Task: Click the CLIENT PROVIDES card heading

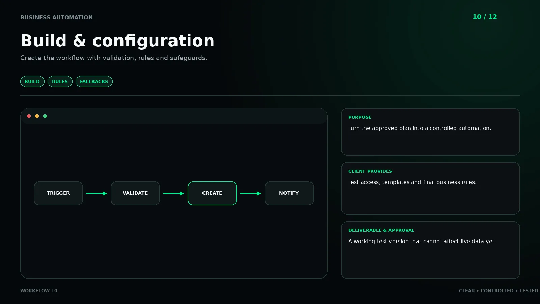Action: 370,171
